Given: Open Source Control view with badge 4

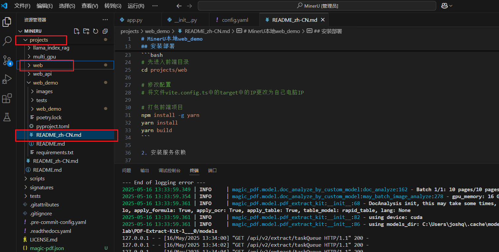Looking at the screenshot, I should [7, 60].
